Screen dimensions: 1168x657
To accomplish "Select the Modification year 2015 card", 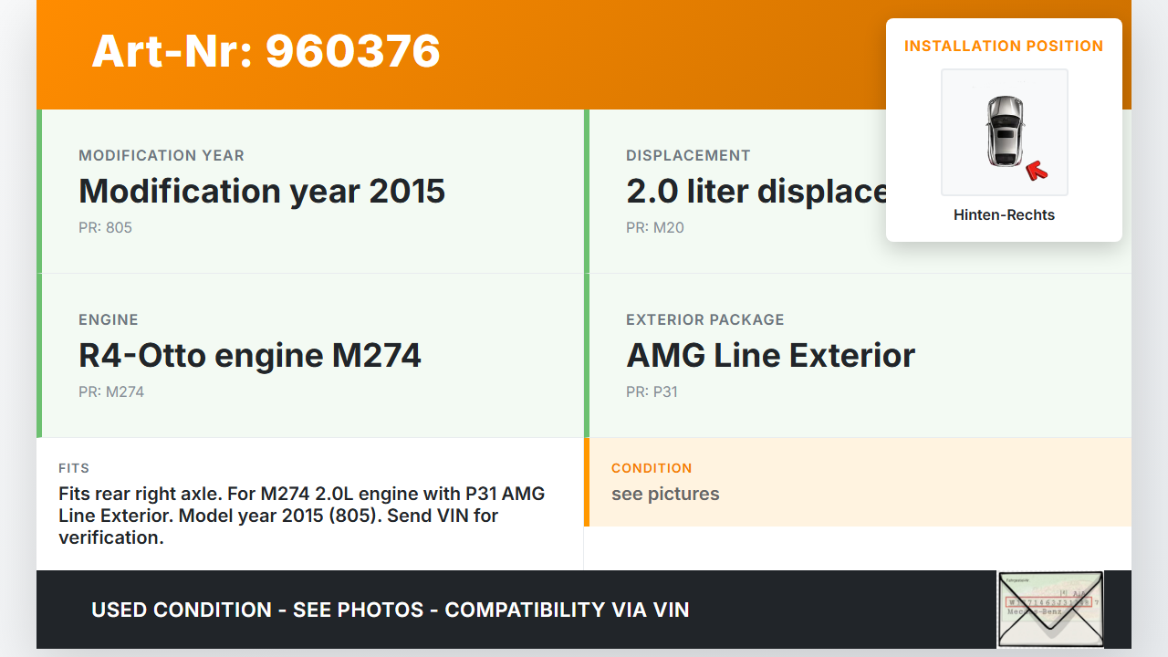I will 311,192.
